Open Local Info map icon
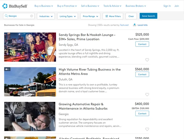 pyautogui.click(x=135, y=25)
